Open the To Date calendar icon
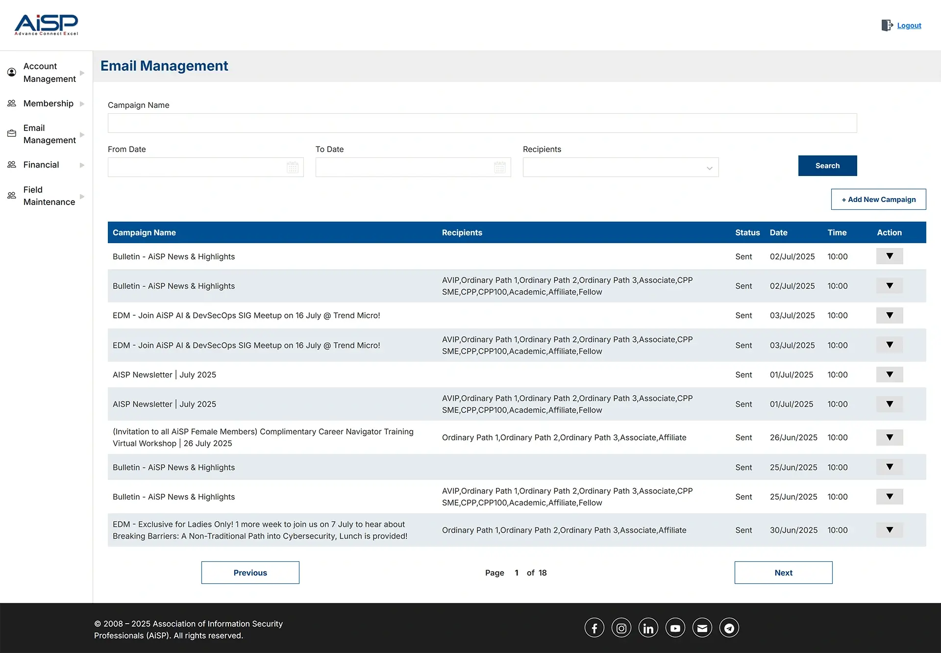941x653 pixels. click(499, 168)
